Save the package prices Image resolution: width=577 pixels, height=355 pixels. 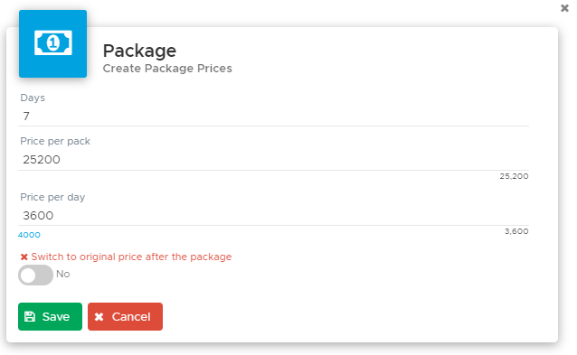pyautogui.click(x=50, y=316)
